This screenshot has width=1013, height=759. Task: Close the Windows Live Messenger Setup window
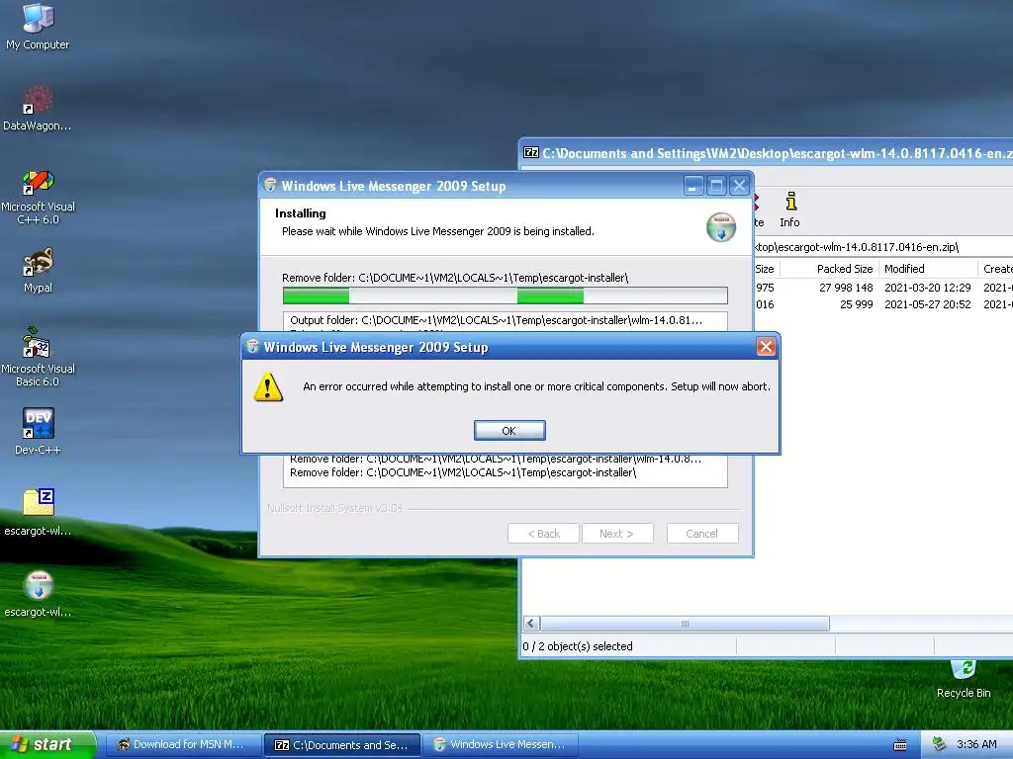[x=739, y=186]
